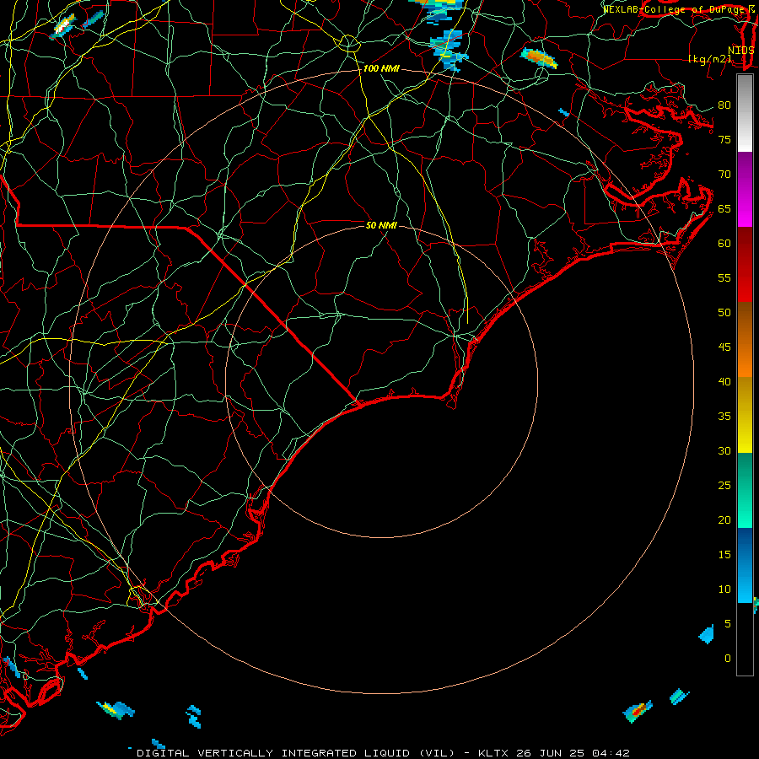The image size is (759, 759).
Task: Click the 70 value on the scale
Action: (x=724, y=175)
